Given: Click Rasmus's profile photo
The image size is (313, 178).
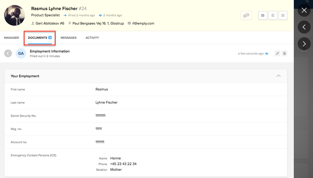Looking at the screenshot, I should [15, 15].
